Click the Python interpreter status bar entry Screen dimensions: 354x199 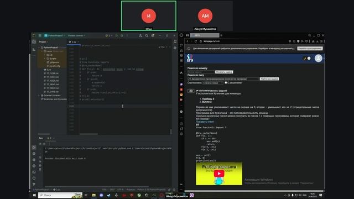point(151,190)
